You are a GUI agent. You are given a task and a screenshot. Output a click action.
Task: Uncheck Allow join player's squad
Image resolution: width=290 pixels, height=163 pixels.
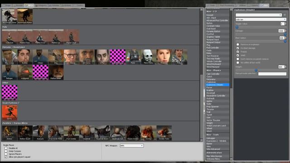point(6,157)
